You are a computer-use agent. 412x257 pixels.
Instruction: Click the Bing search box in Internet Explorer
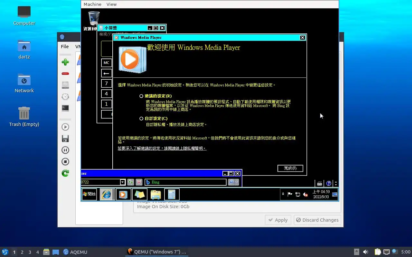click(185, 182)
